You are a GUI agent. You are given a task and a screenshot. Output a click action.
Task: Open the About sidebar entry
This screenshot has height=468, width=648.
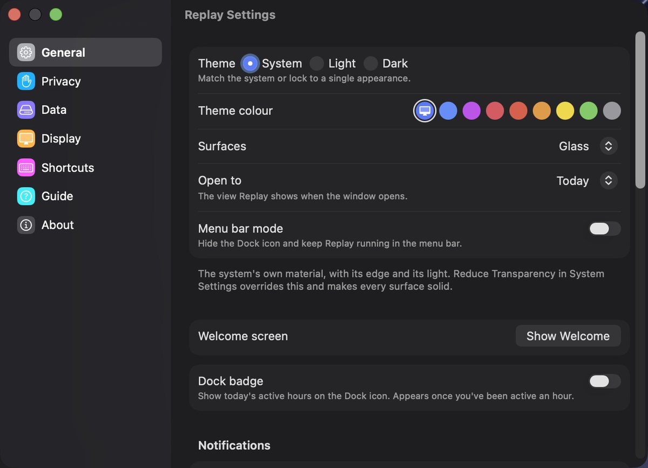click(85, 225)
